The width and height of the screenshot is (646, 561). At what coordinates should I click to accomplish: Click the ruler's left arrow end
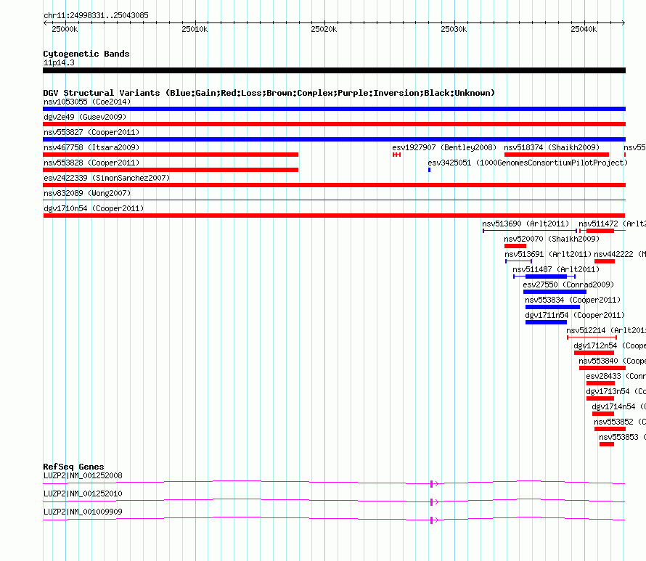(45, 23)
